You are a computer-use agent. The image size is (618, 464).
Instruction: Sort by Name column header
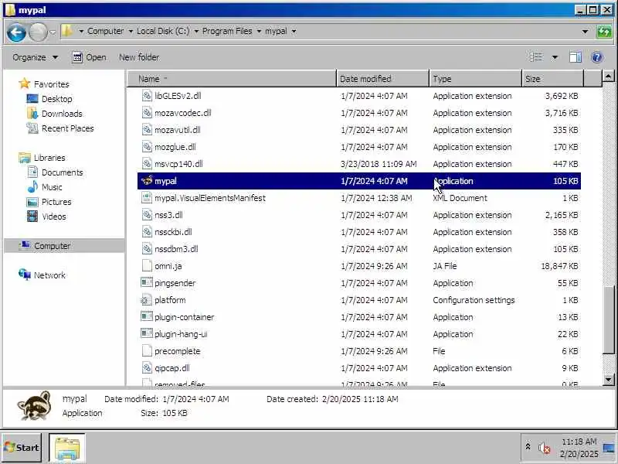coord(232,79)
